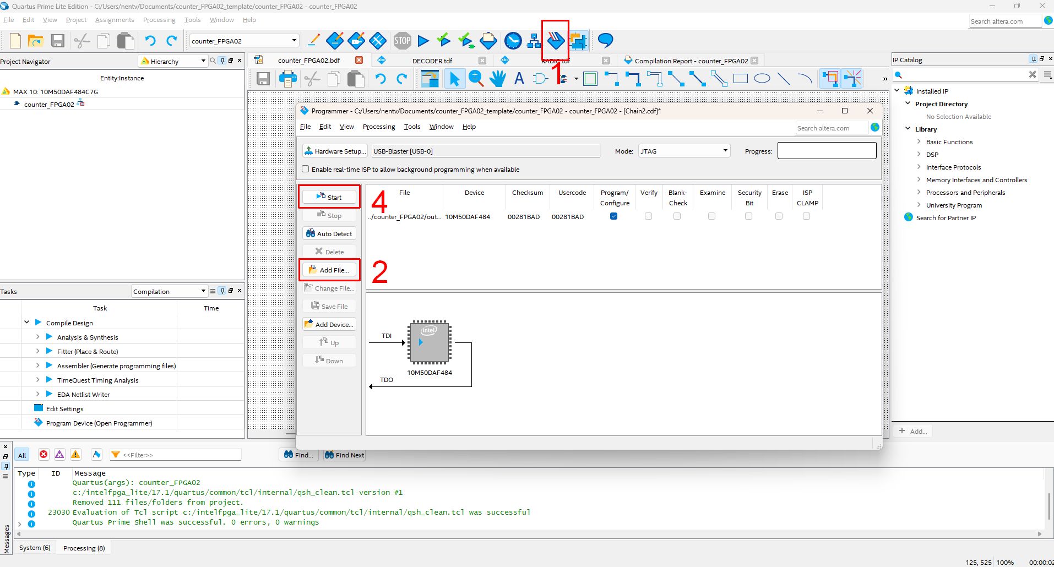Switch to the Processing (8) messages tab
This screenshot has width=1054, height=567.
click(84, 548)
